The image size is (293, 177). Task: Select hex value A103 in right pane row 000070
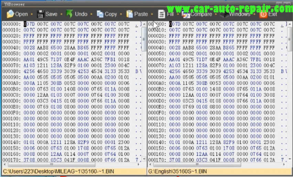coord(175,66)
